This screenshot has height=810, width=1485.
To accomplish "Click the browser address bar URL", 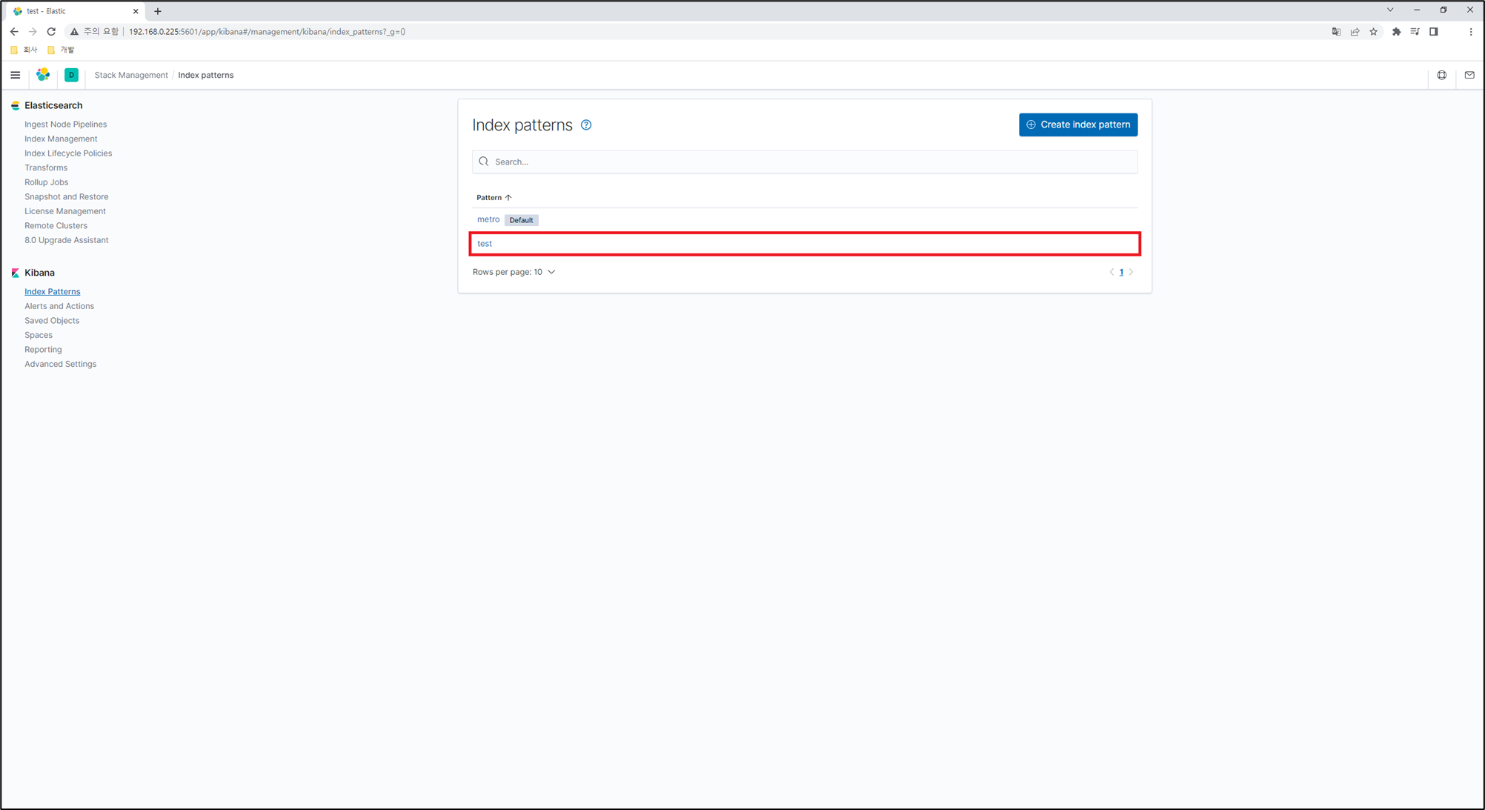I will pyautogui.click(x=267, y=32).
